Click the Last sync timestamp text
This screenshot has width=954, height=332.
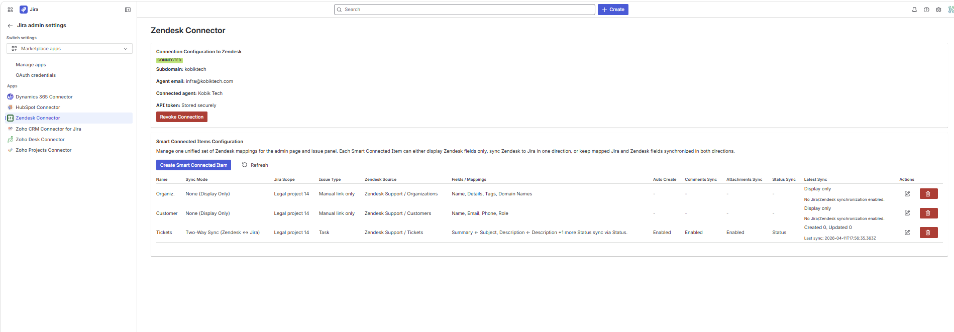[840, 238]
